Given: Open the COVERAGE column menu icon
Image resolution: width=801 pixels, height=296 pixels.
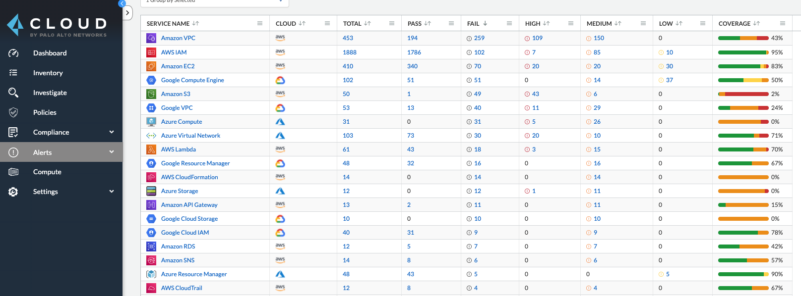Looking at the screenshot, I should 783,23.
